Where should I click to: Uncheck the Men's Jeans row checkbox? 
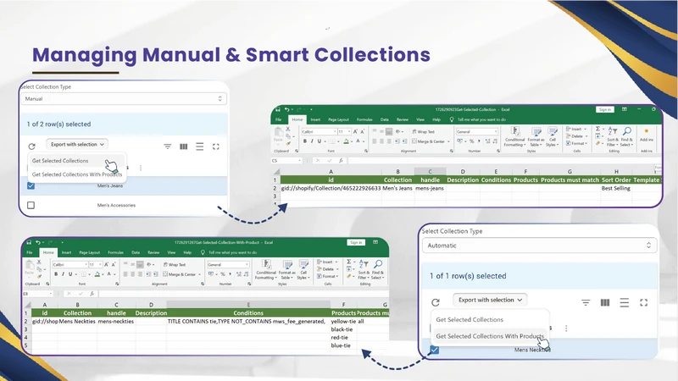coord(31,185)
